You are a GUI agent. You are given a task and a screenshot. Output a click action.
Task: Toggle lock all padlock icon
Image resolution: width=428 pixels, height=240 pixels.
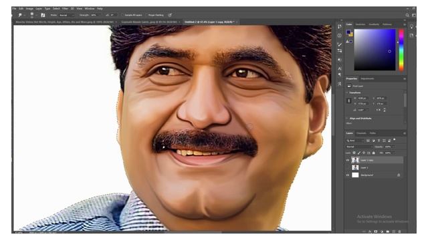[374, 153]
